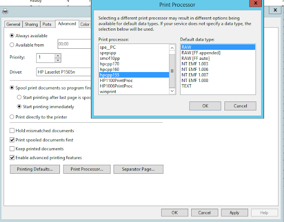Select smc410pp print processor

click(x=134, y=58)
